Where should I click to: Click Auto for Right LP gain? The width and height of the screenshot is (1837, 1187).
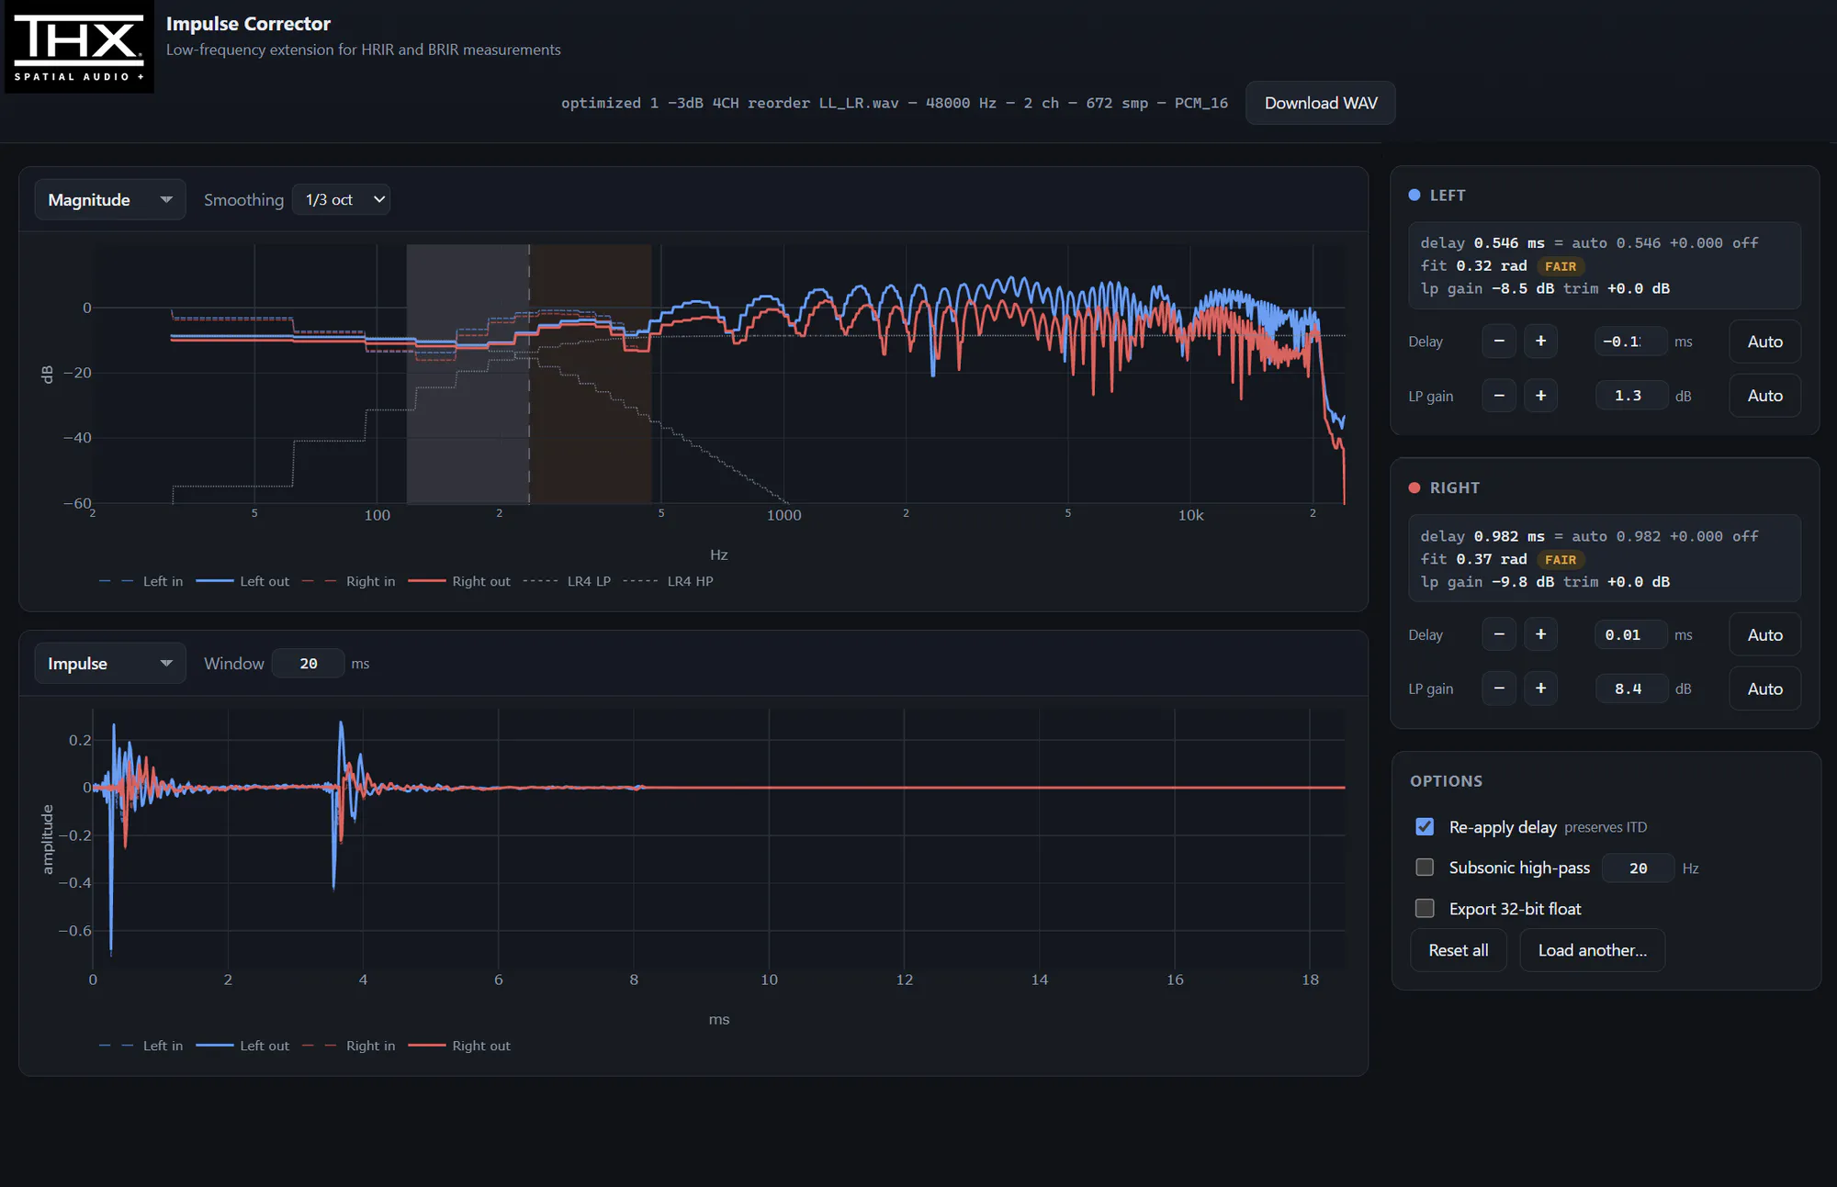coord(1764,689)
